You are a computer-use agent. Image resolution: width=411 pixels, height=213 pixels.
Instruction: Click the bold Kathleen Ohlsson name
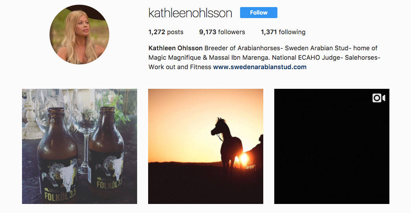[x=175, y=48]
